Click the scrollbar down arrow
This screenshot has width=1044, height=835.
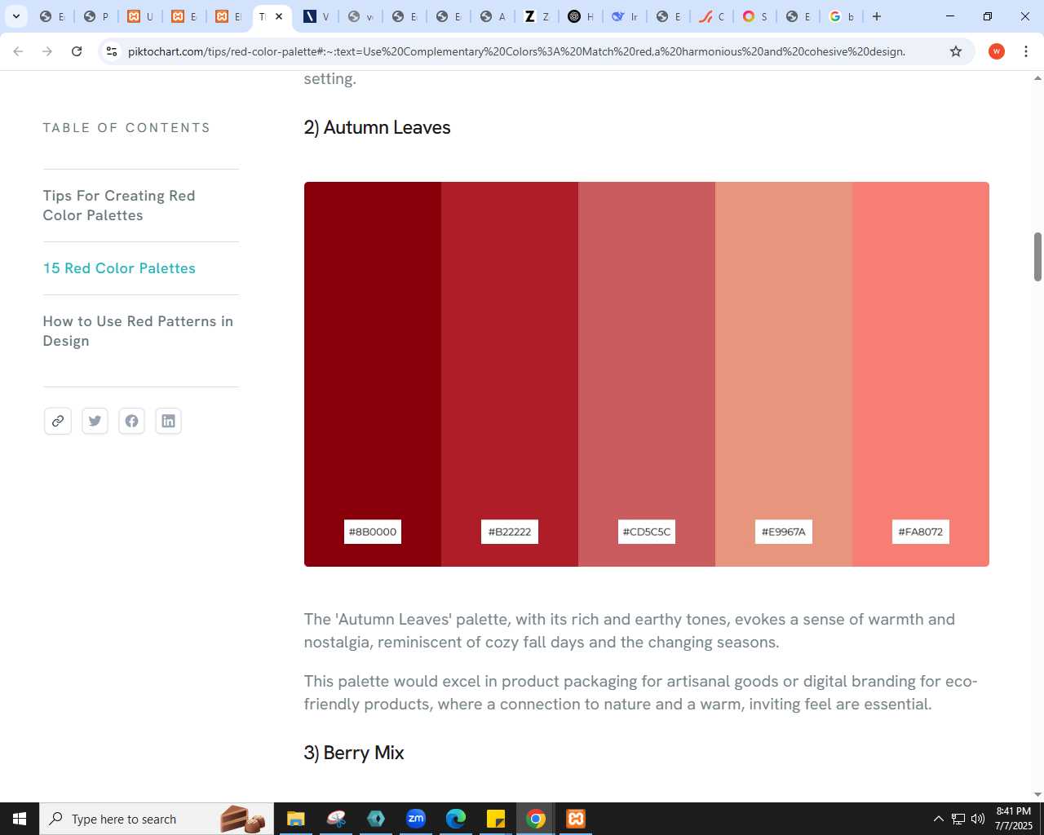(1037, 795)
